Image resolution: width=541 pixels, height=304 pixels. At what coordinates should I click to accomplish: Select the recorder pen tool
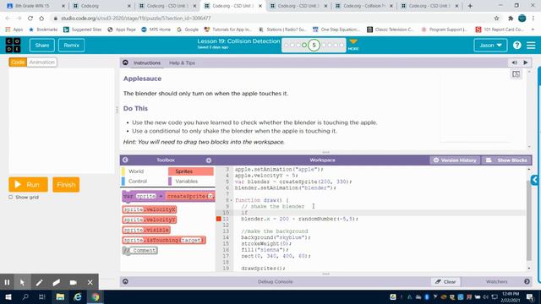click(x=40, y=282)
